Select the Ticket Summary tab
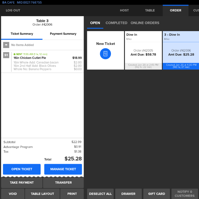 (22, 34)
